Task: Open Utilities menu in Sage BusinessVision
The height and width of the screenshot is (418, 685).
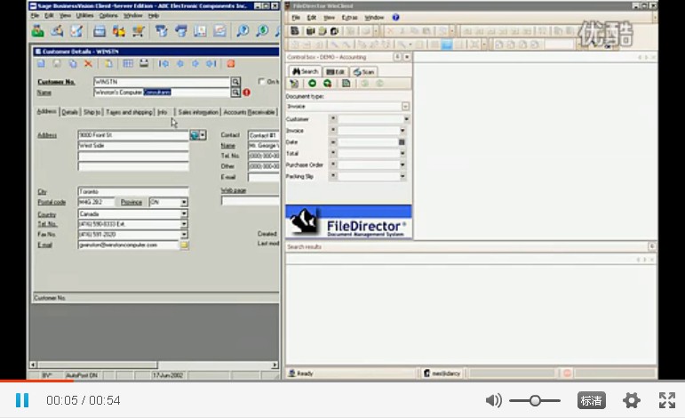Action: pyautogui.click(x=84, y=15)
